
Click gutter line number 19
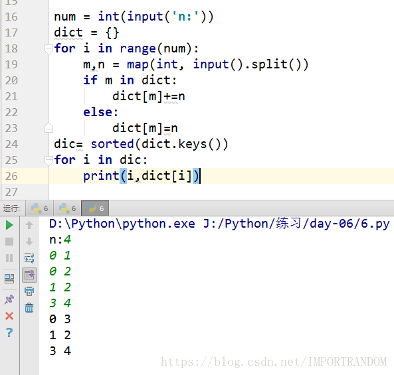pos(11,64)
